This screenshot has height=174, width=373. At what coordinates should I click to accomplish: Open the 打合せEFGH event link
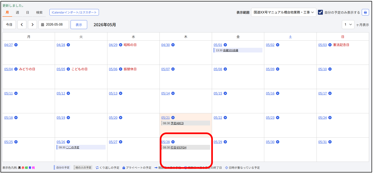coord(179,147)
